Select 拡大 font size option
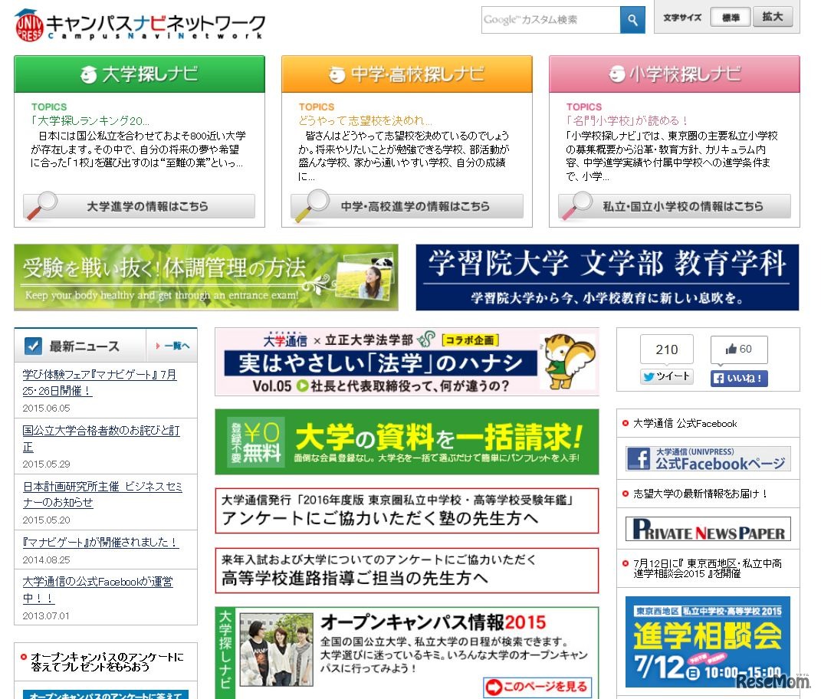This screenshot has height=699, width=821. click(x=773, y=17)
